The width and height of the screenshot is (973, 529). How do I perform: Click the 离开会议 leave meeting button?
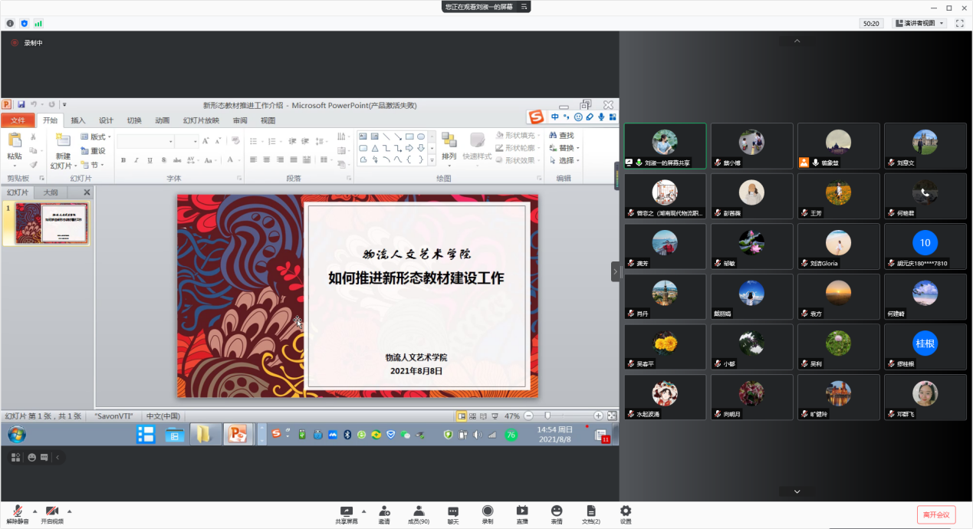pos(936,514)
